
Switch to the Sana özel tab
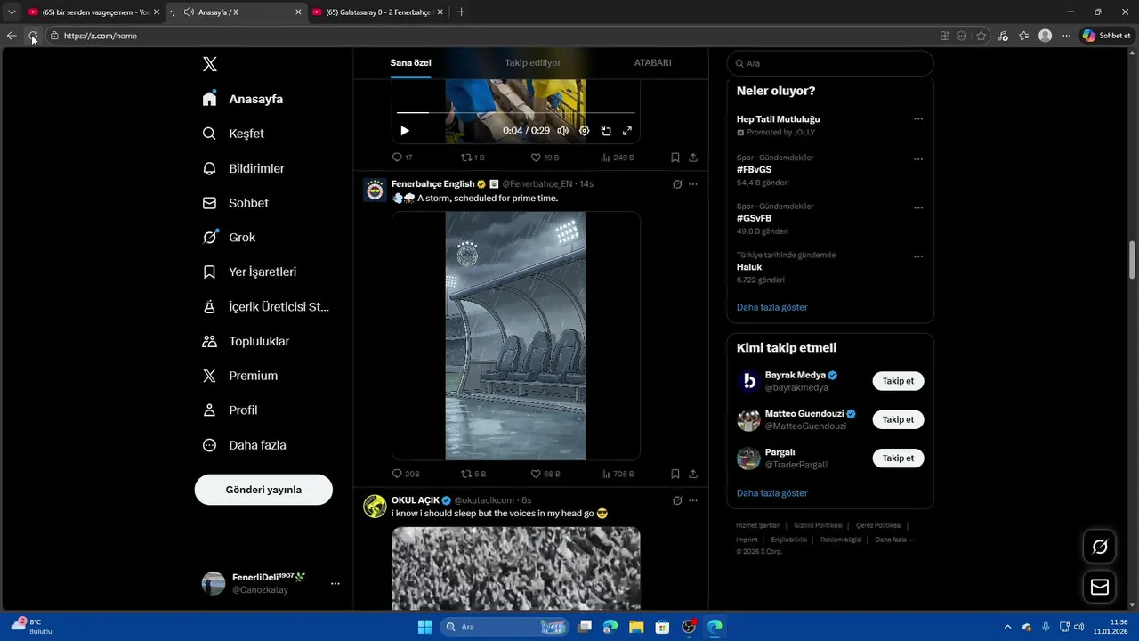410,63
